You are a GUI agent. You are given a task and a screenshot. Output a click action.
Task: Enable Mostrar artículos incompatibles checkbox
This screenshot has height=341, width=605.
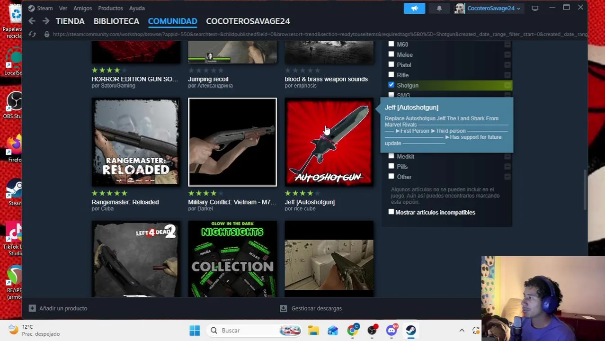click(x=391, y=212)
